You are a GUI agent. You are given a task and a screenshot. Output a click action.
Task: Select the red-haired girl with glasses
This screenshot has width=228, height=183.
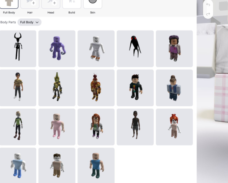pyautogui.click(x=96, y=127)
